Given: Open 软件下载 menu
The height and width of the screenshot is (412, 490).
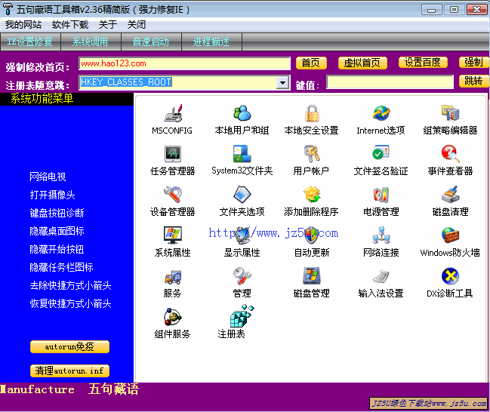Looking at the screenshot, I should (x=70, y=24).
